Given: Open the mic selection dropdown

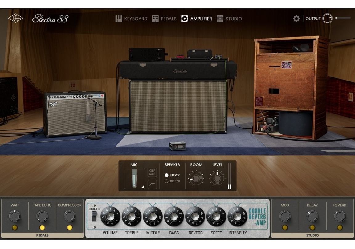Looking at the screenshot, I should [134, 178].
